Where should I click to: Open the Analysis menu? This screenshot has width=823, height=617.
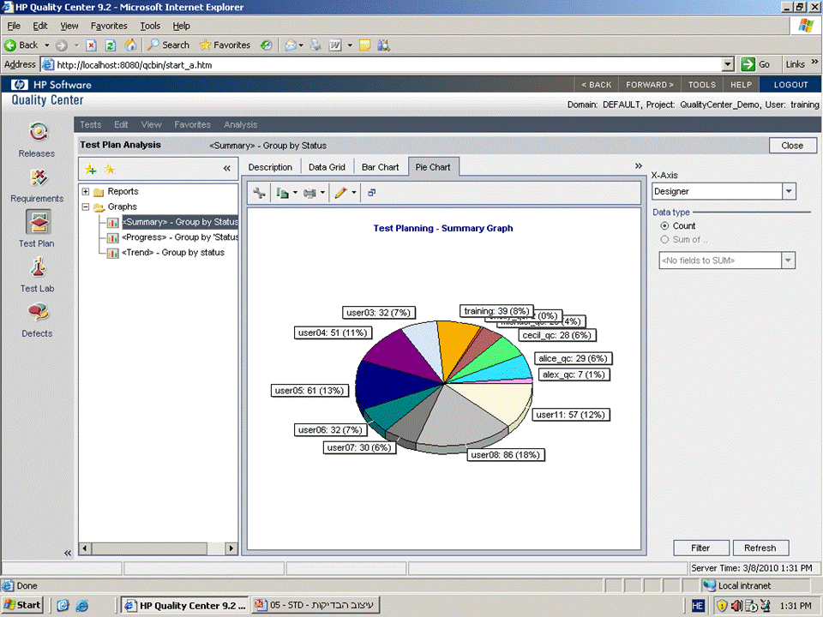pyautogui.click(x=240, y=124)
